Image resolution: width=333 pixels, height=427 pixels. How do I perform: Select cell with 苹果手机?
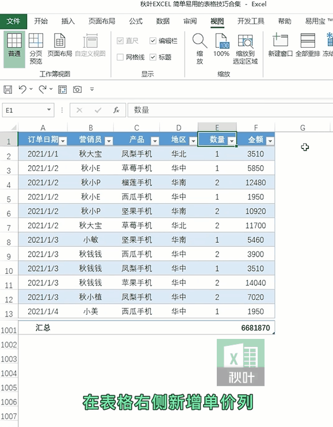[136, 283]
